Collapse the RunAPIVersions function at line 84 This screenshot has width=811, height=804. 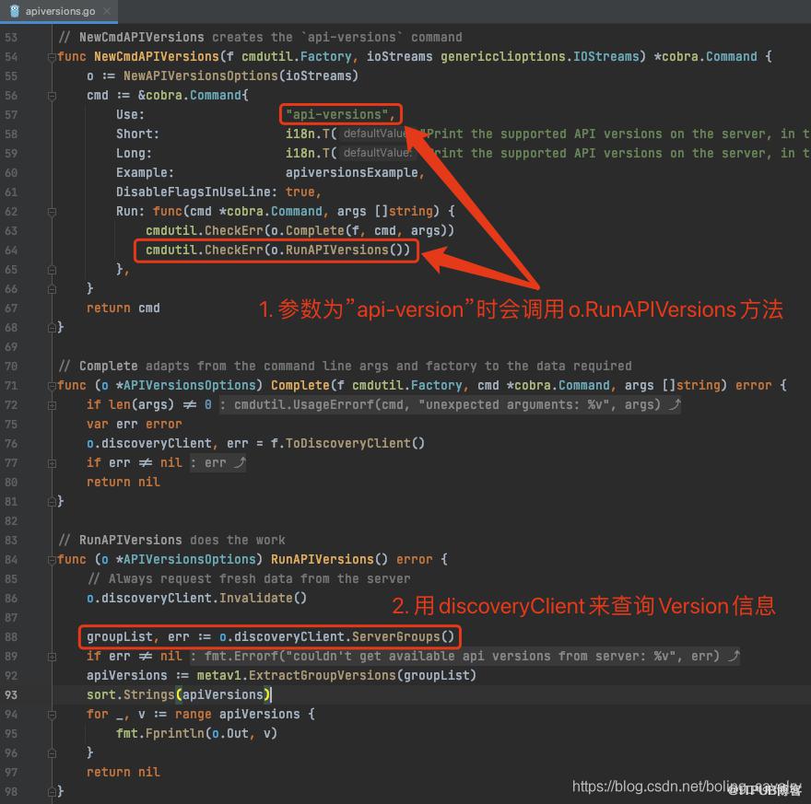(52, 560)
